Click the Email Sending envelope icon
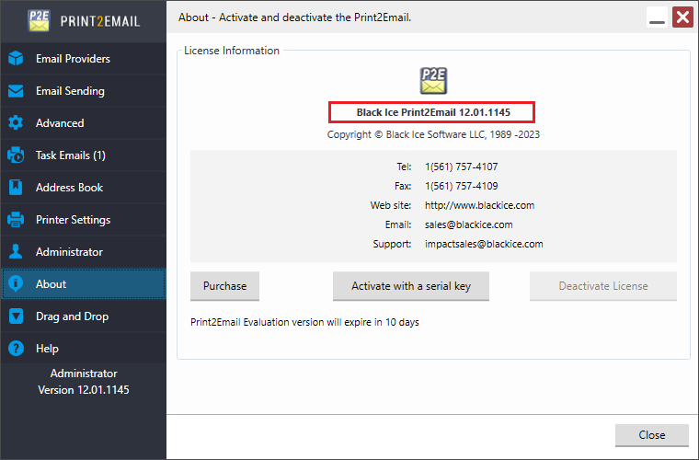 (16, 91)
